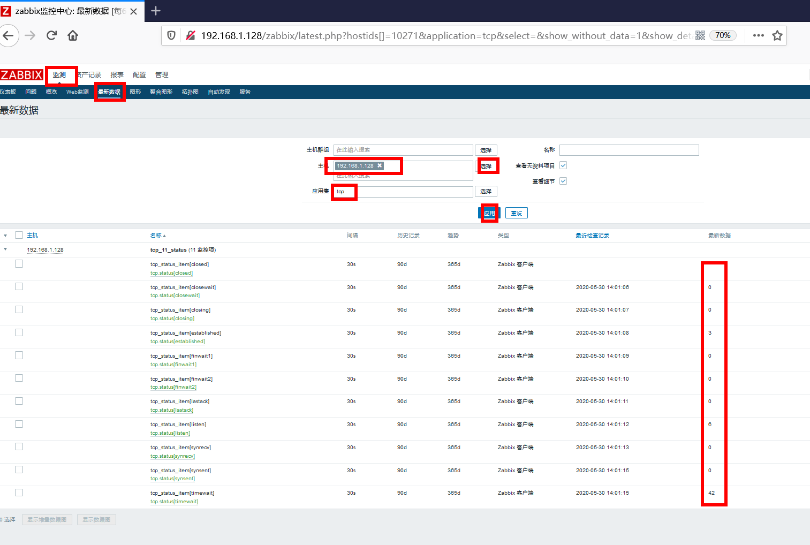
Task: Check the tcp_status_item[timewait] row checkbox
Action: click(19, 493)
